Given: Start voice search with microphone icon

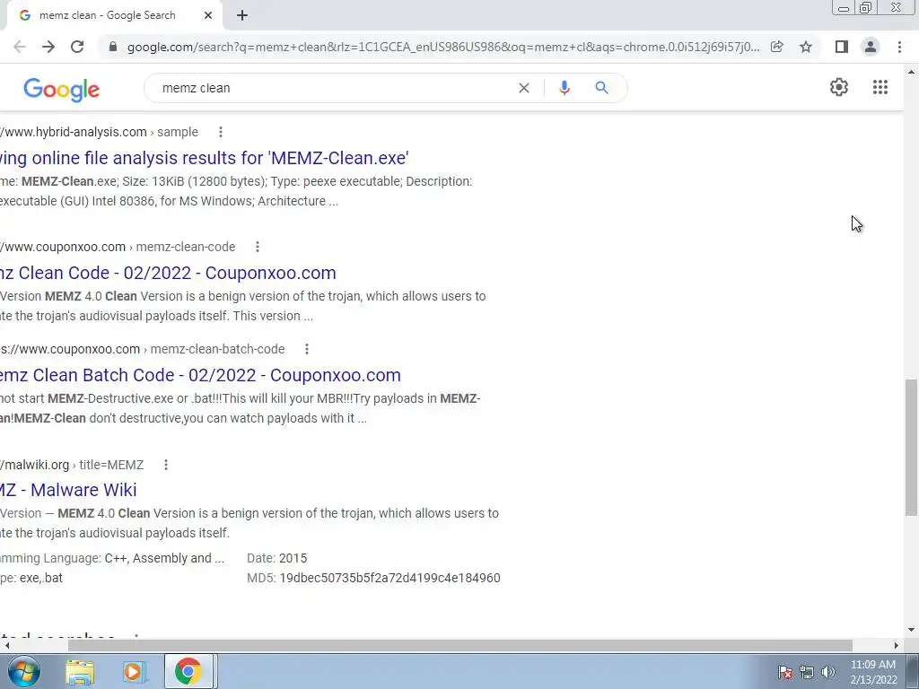Looking at the screenshot, I should click(565, 88).
